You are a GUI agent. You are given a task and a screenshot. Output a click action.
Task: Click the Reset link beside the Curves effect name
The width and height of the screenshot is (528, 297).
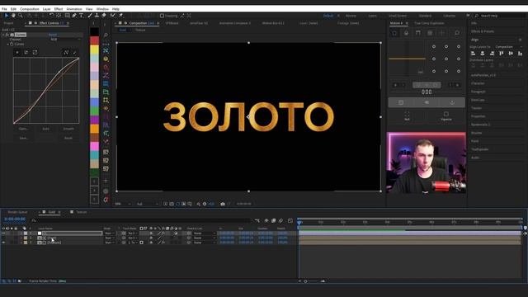click(x=53, y=35)
